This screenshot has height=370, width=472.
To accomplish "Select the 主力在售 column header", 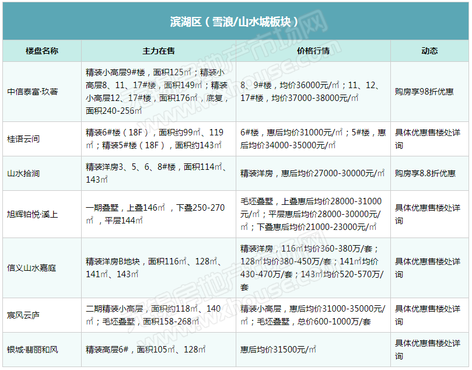I will pyautogui.click(x=158, y=51).
